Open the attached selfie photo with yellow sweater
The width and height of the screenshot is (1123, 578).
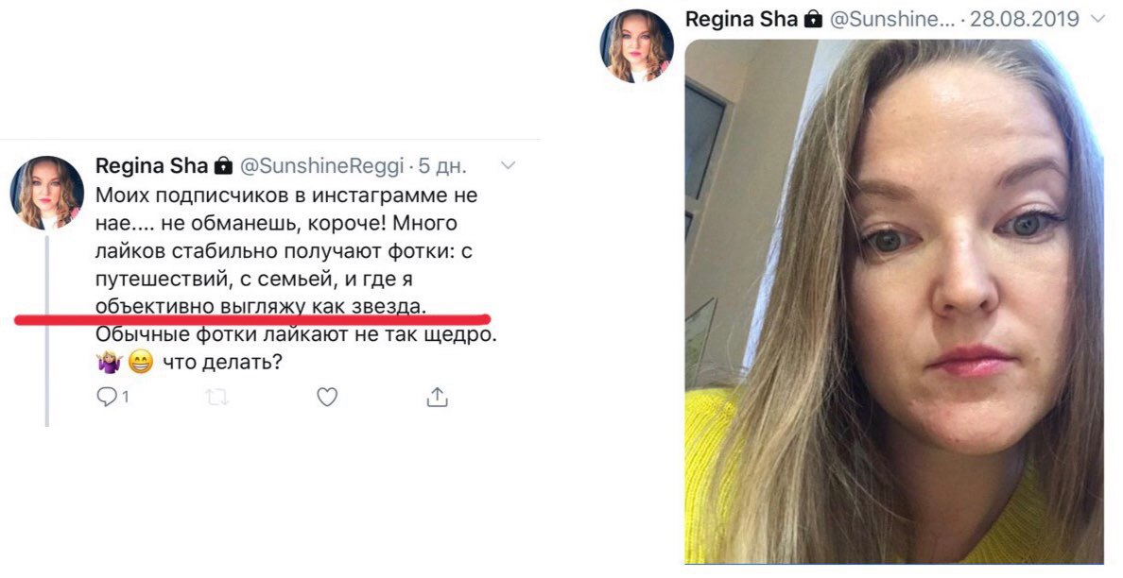click(x=894, y=301)
